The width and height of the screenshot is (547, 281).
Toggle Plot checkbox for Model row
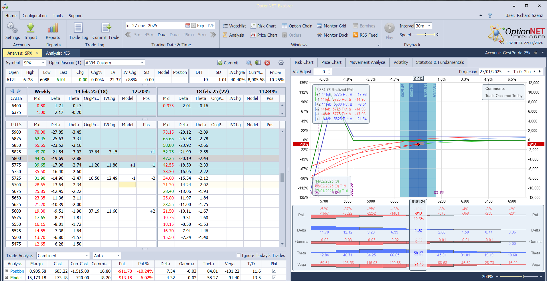(274, 278)
